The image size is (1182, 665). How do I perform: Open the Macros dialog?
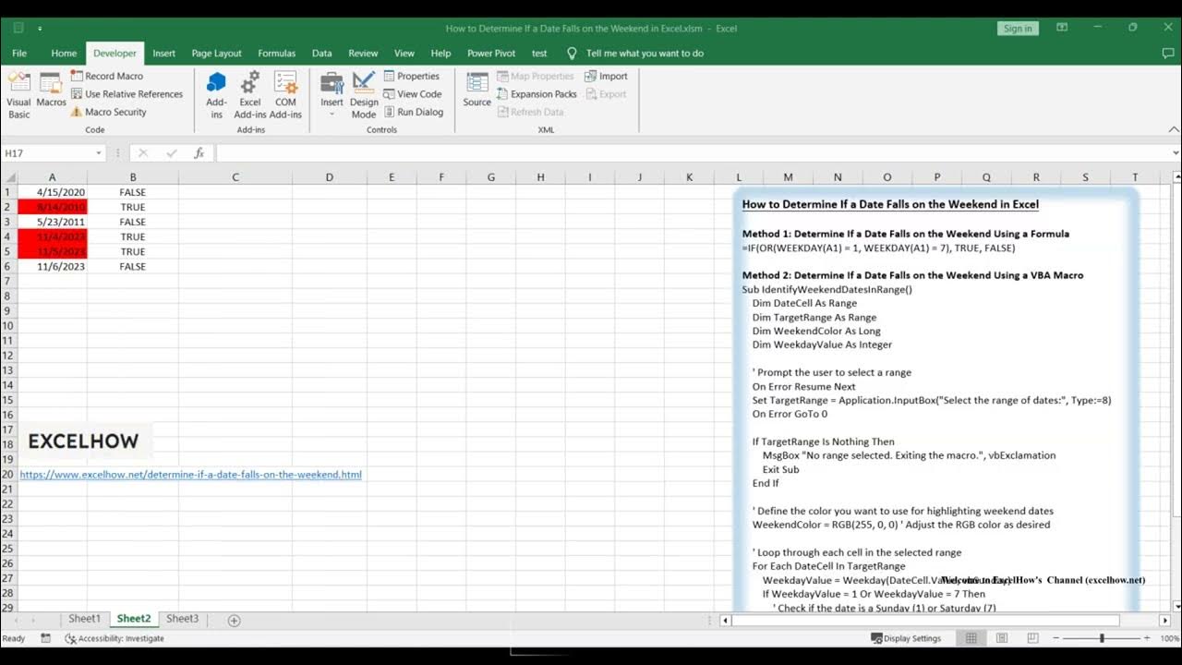click(51, 91)
